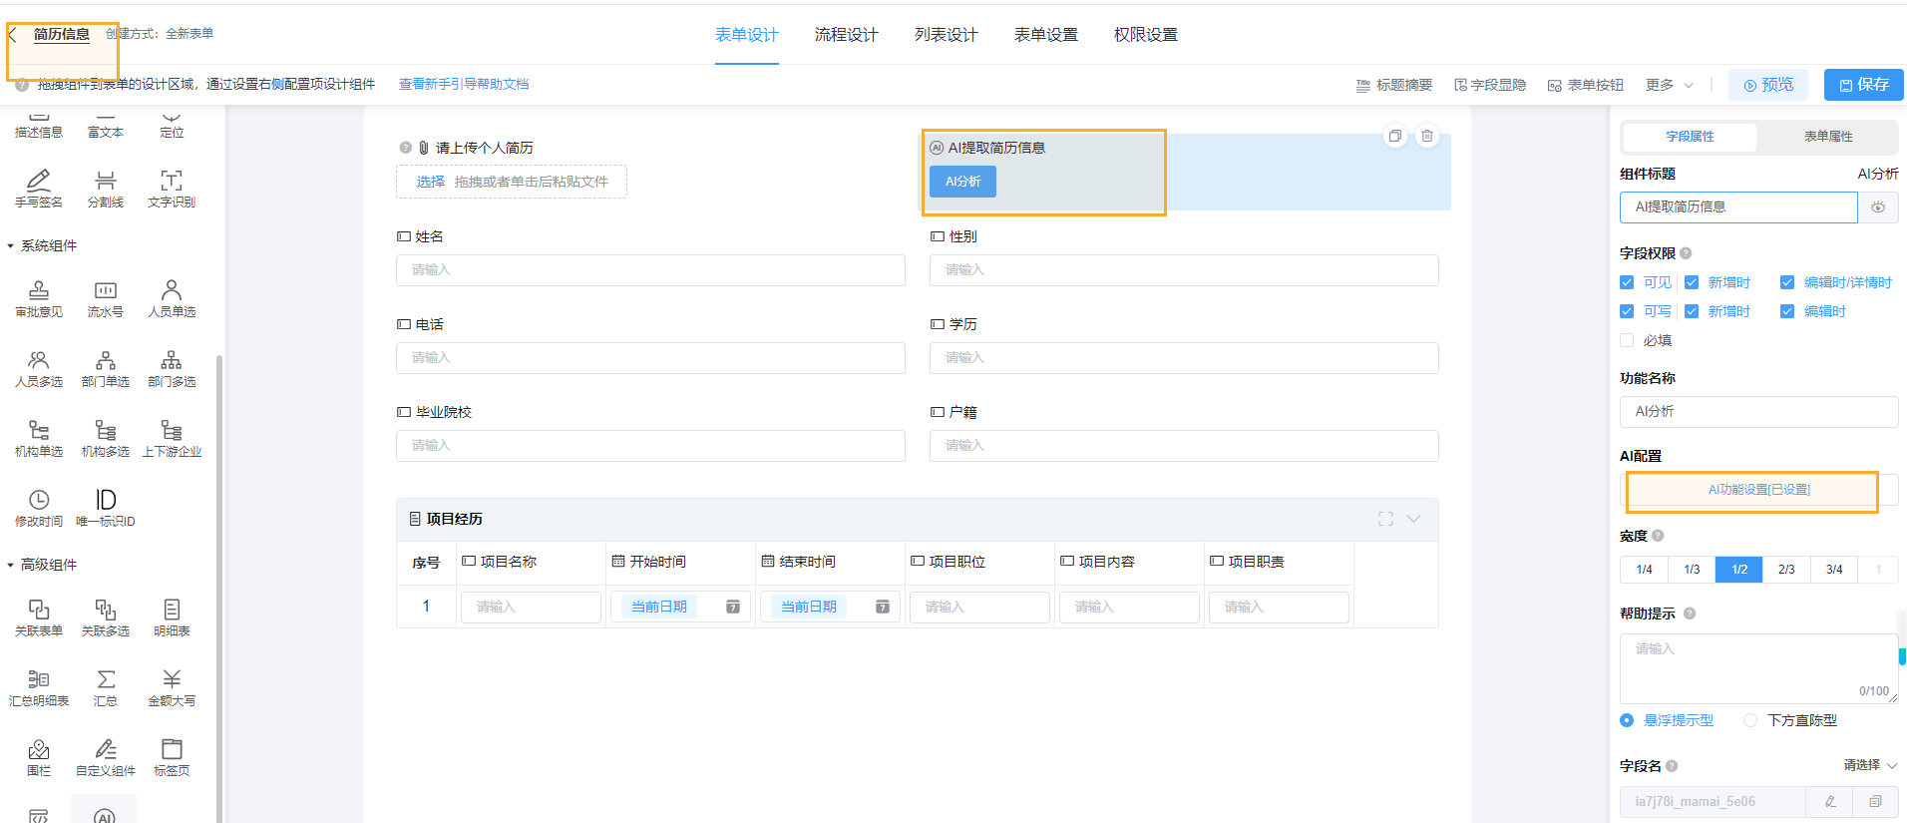1907x823 pixels.
Task: Click the back arrow beside 简历信息
Action: tap(13, 35)
